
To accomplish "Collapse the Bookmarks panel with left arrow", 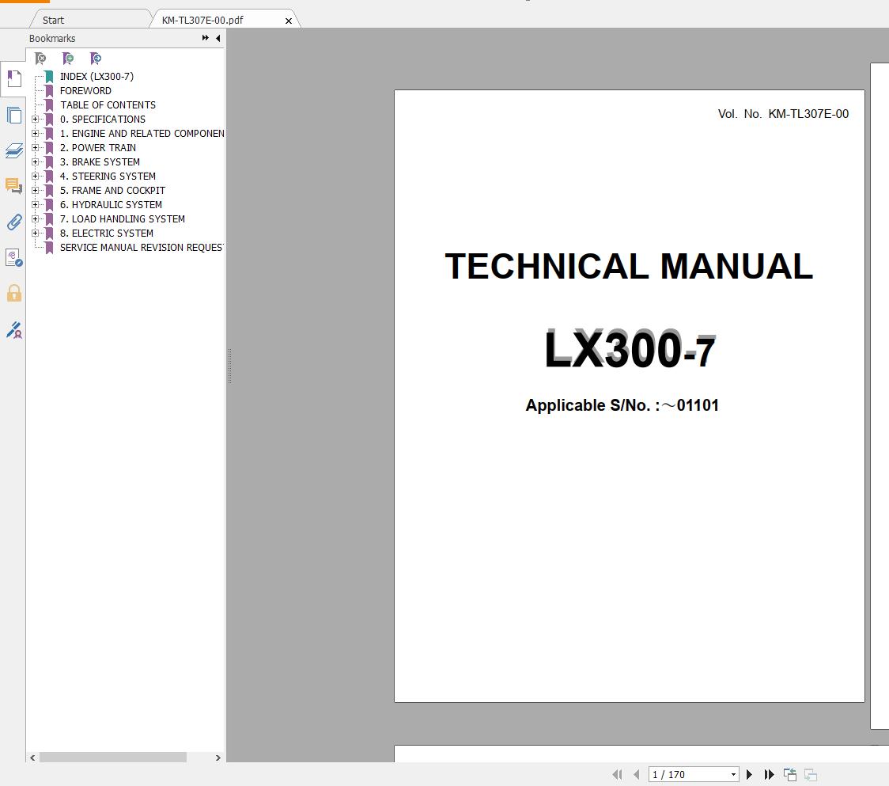I will tap(218, 38).
